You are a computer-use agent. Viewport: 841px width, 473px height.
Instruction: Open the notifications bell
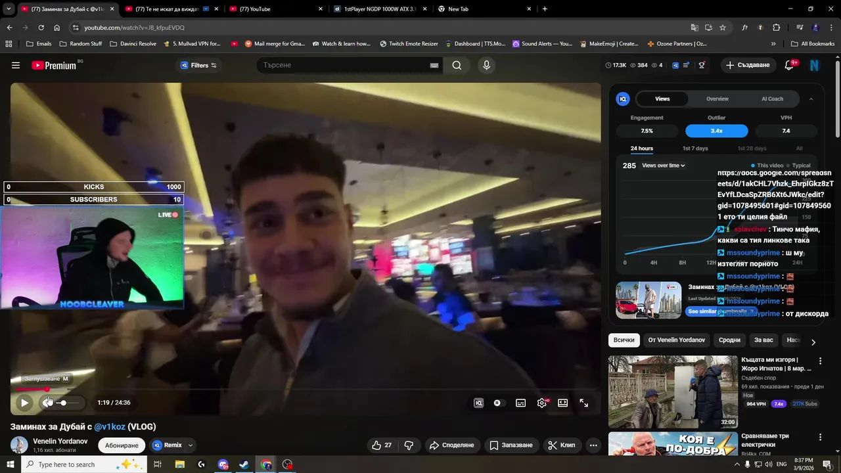coord(790,65)
